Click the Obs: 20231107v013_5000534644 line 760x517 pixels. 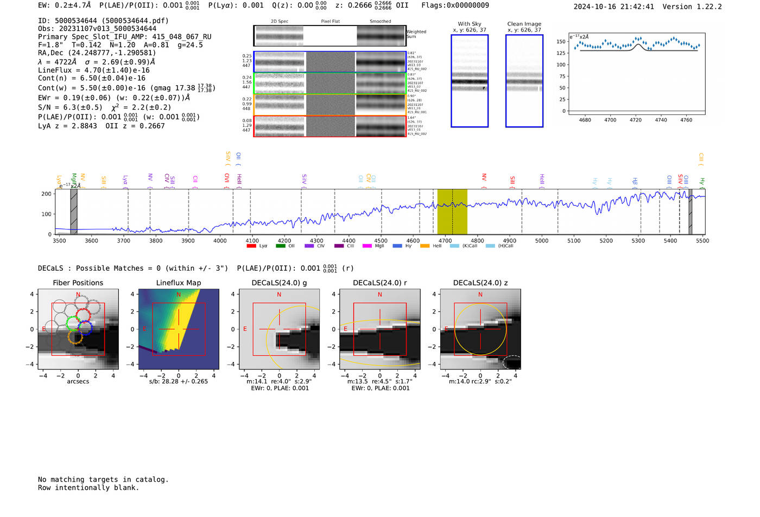97,29
